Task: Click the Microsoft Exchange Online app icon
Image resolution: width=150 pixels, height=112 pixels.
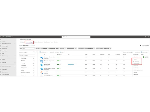Action: point(42,61)
